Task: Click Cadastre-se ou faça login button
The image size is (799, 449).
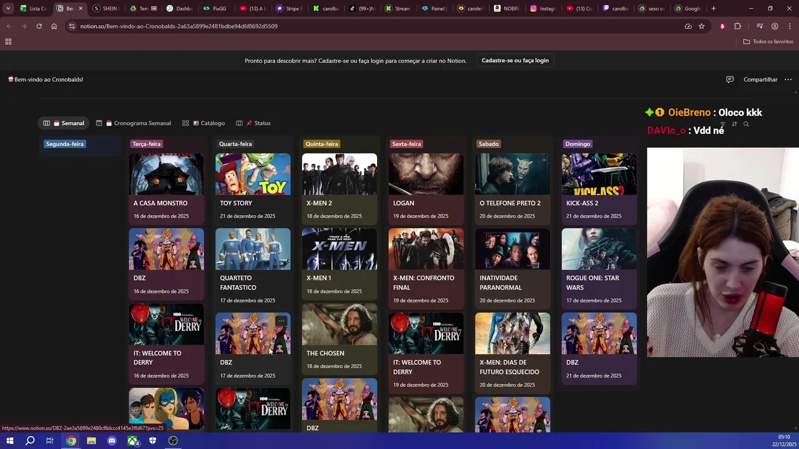Action: 515,60
